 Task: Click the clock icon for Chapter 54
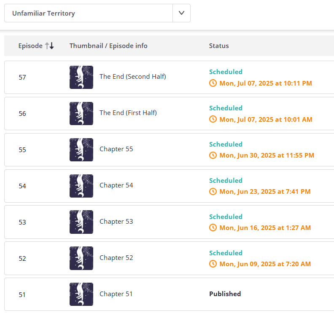point(213,192)
